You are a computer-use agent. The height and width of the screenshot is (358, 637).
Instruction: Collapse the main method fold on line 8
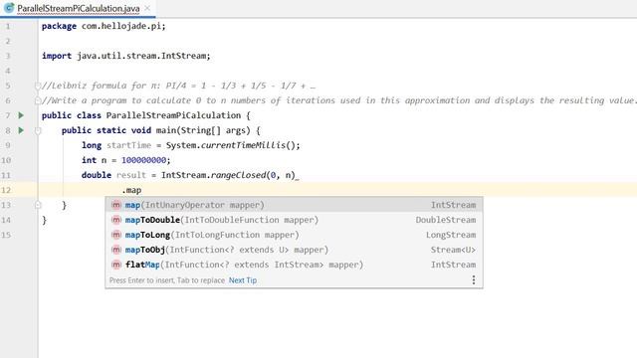[x=38, y=130]
